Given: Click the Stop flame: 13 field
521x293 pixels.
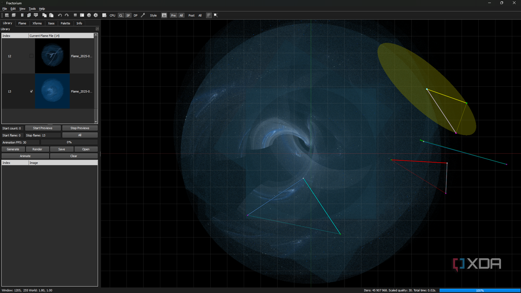Looking at the screenshot, I should pos(43,135).
